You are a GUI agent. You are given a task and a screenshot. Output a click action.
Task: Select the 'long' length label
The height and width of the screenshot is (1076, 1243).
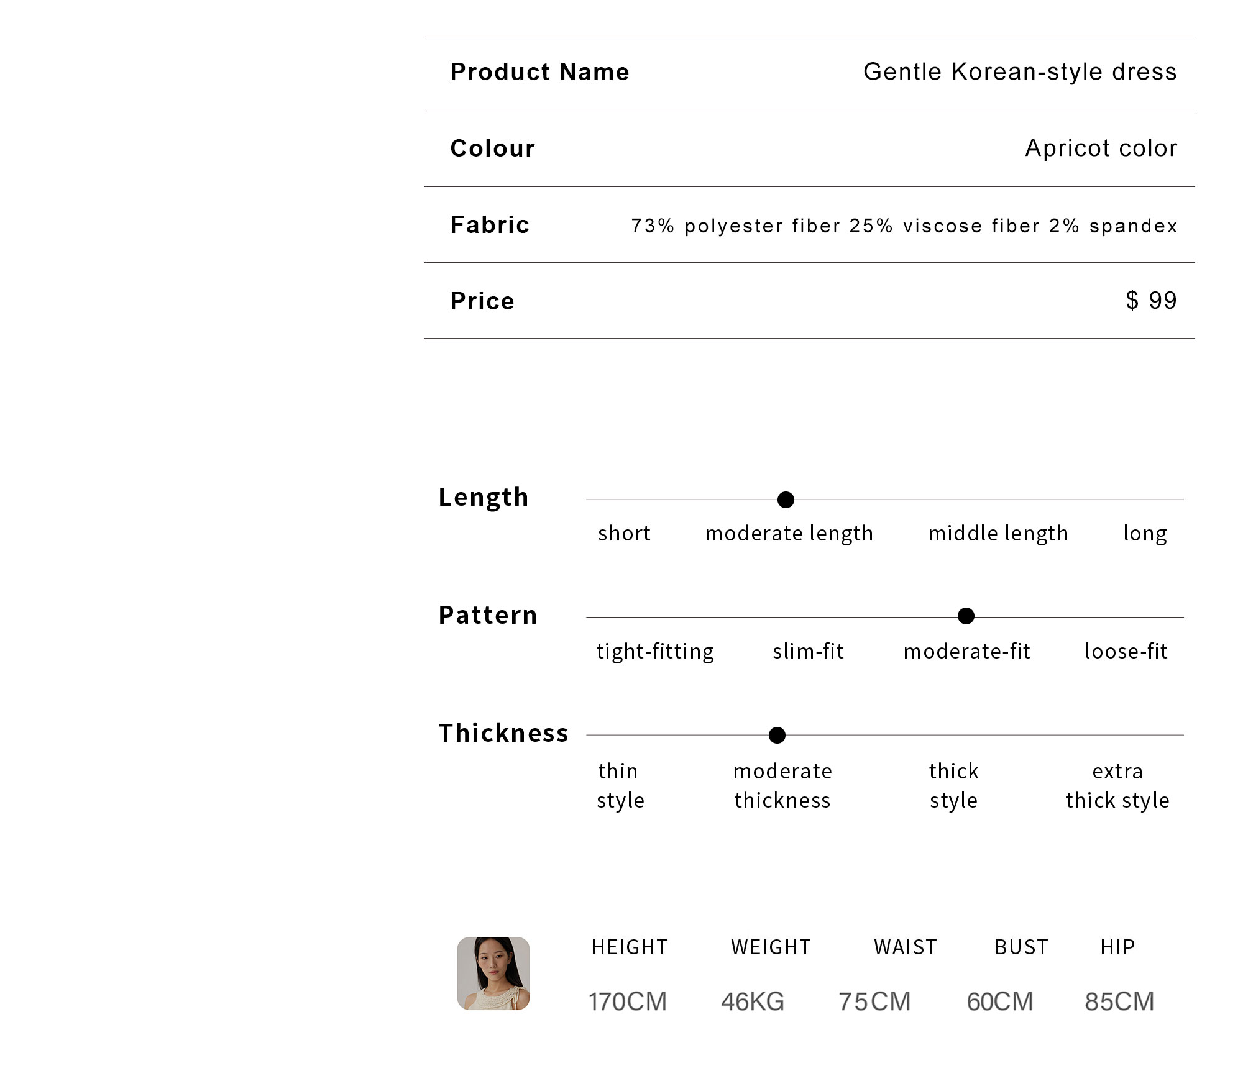pyautogui.click(x=1145, y=534)
